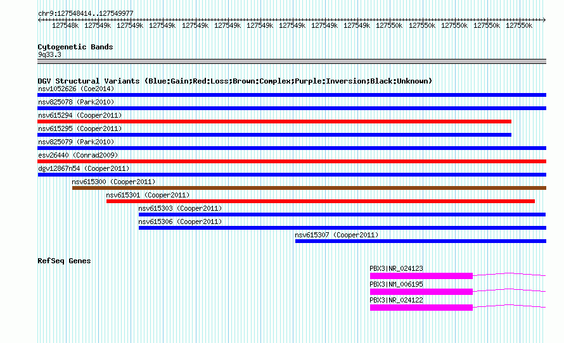Screen dimensions: 564x343
Task: Select the 9q33.3 band label
Action: point(49,55)
